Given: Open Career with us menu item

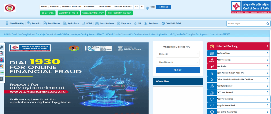Looking at the screenshot, I should 104,7.
